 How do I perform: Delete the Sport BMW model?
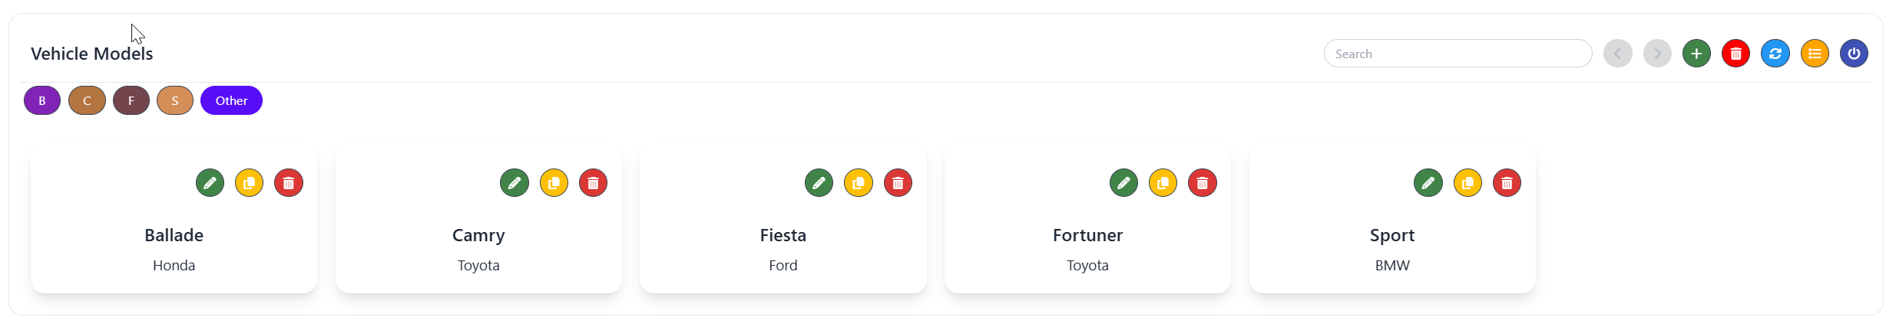tap(1507, 183)
